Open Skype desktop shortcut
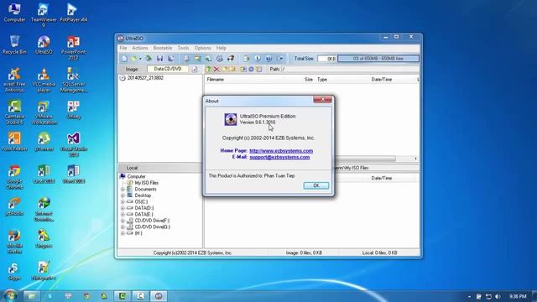 click(14, 272)
